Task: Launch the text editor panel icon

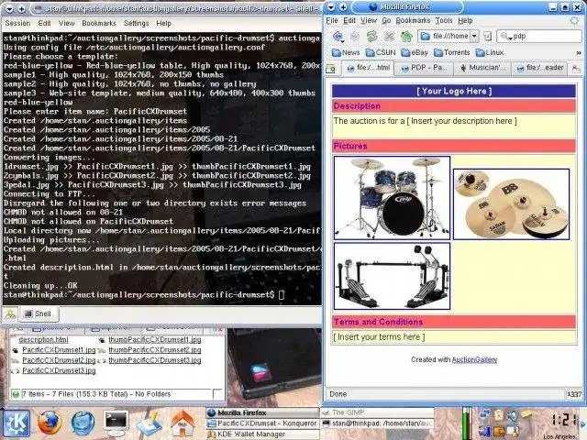Action: click(149, 423)
